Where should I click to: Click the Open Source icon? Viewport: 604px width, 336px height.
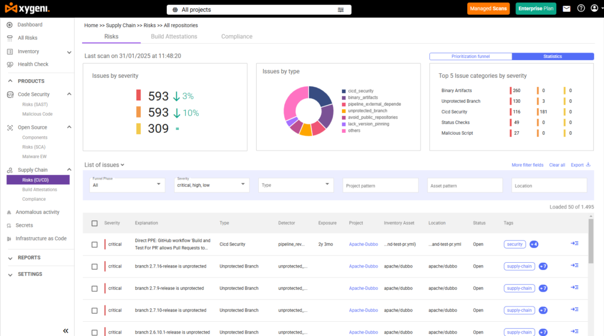coord(10,128)
